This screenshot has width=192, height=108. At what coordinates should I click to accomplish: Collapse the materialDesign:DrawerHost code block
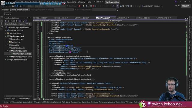43,37
